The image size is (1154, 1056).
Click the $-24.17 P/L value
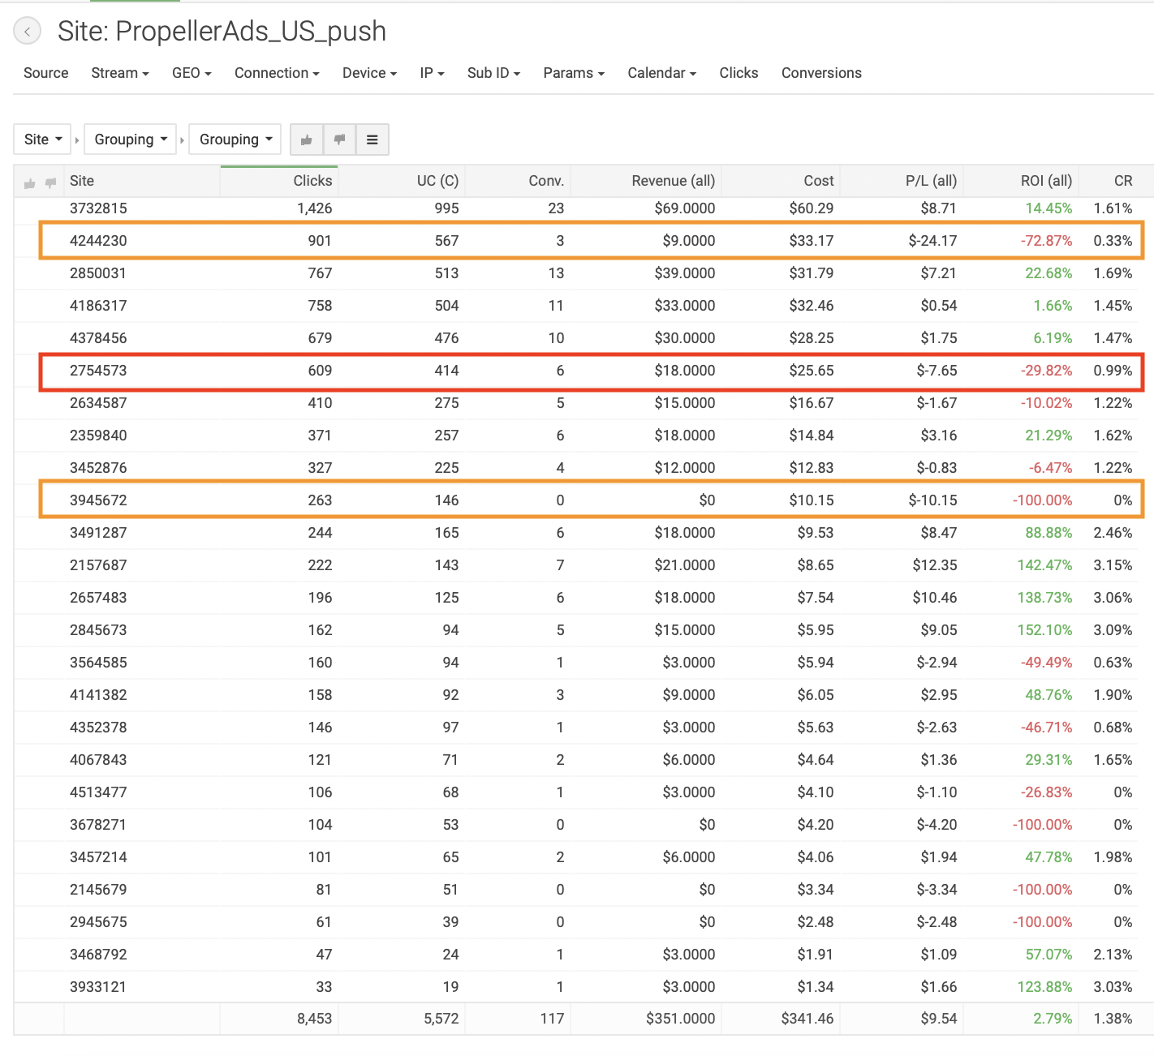tap(932, 241)
